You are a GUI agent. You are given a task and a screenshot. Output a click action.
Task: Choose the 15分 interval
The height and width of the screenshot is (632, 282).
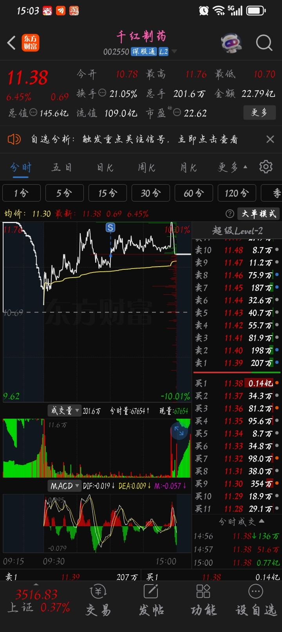click(x=107, y=193)
